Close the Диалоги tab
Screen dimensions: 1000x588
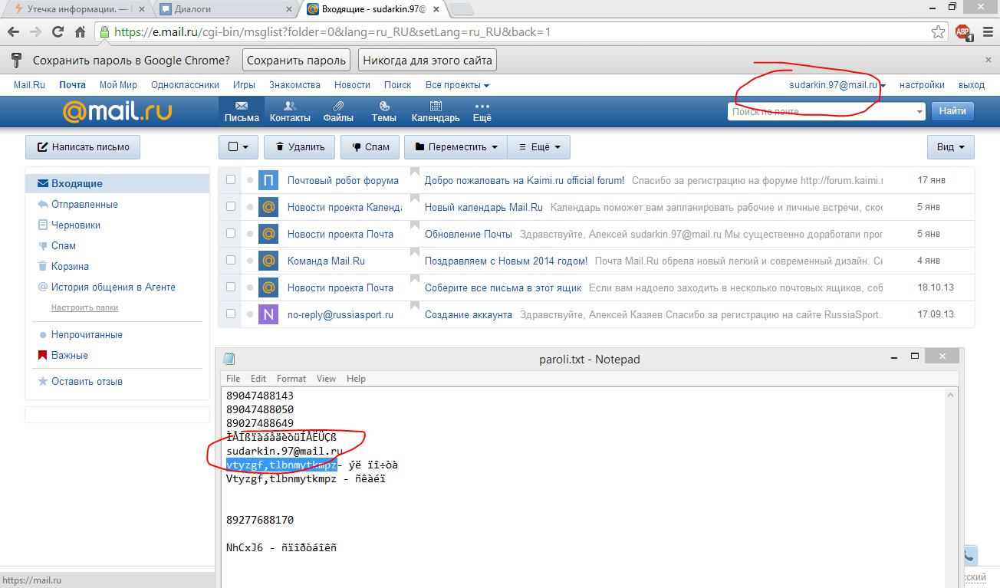[x=289, y=9]
